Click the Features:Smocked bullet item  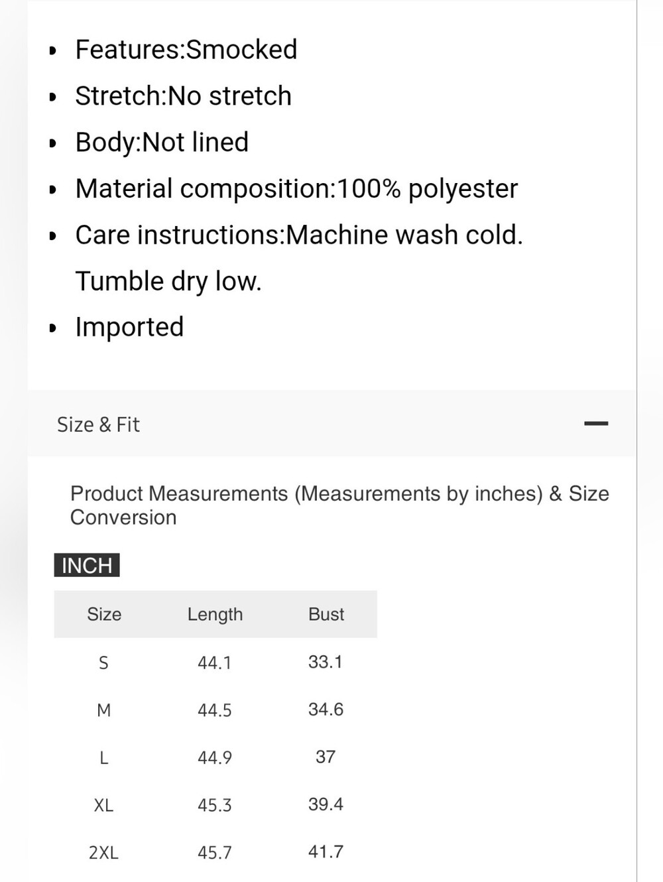186,50
